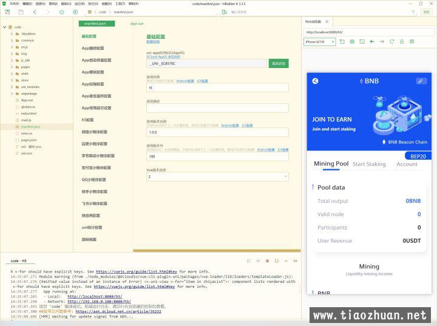This screenshot has width=437, height=326.
Task: Click the app version name field showing 1.0.0
Action: point(217,132)
